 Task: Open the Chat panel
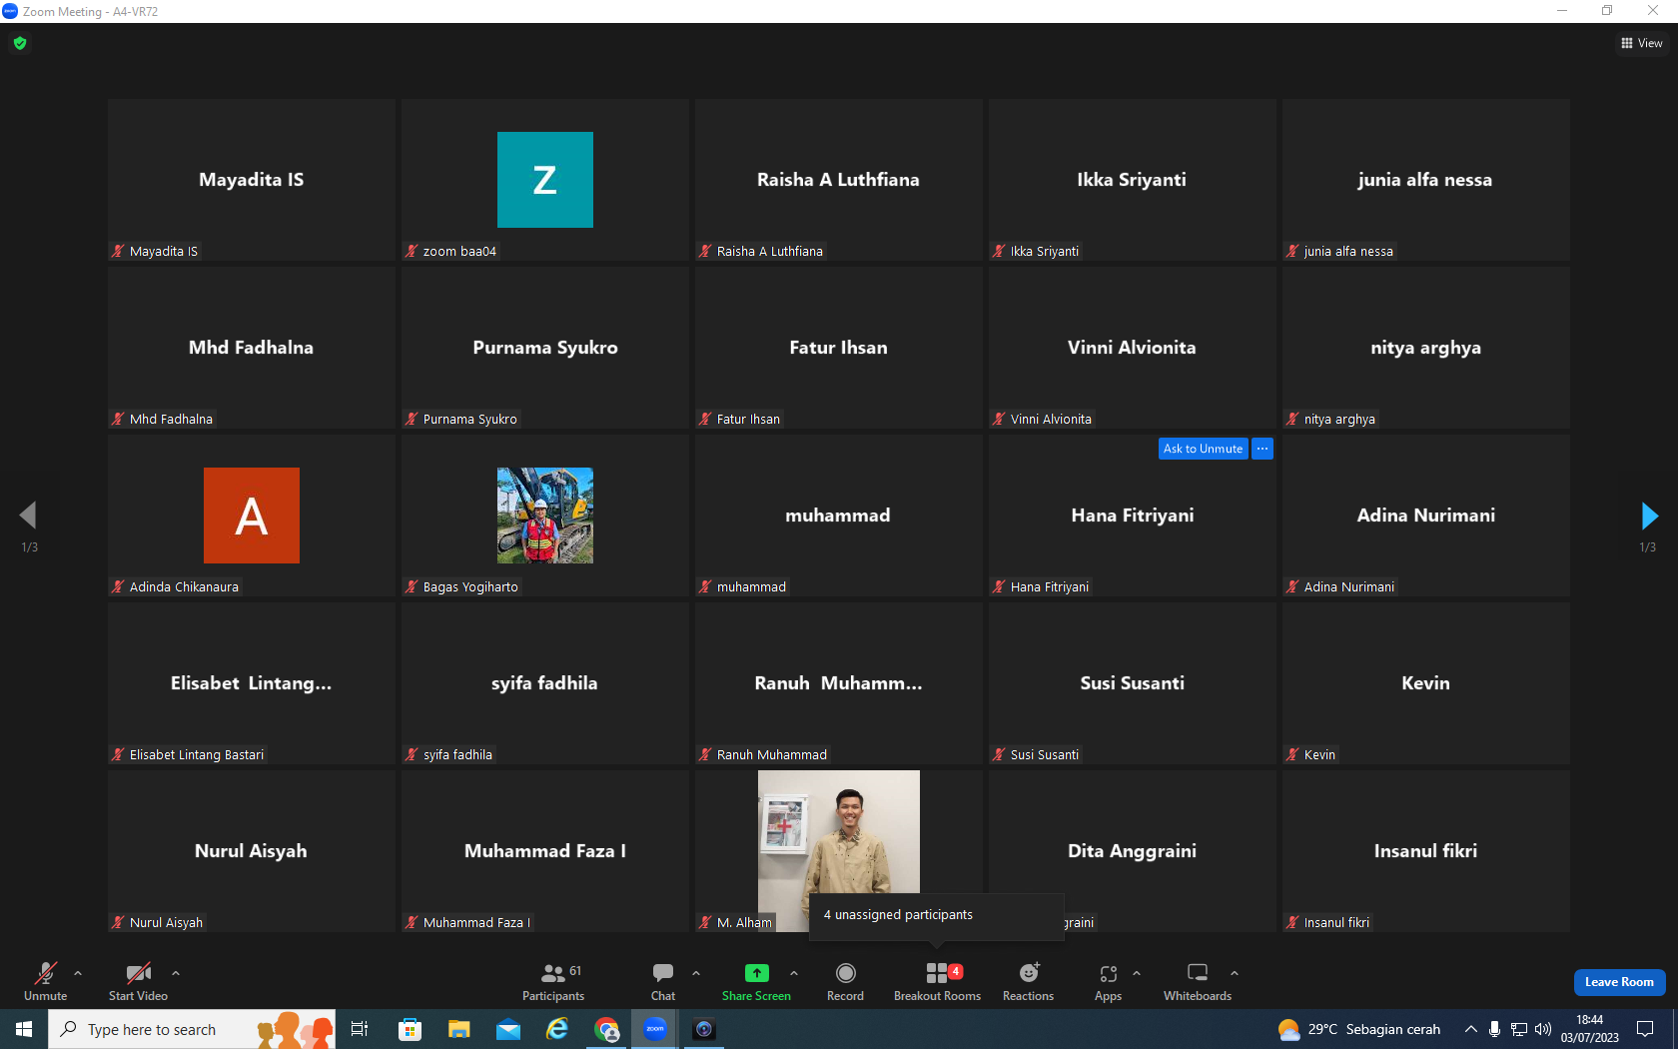(x=663, y=982)
